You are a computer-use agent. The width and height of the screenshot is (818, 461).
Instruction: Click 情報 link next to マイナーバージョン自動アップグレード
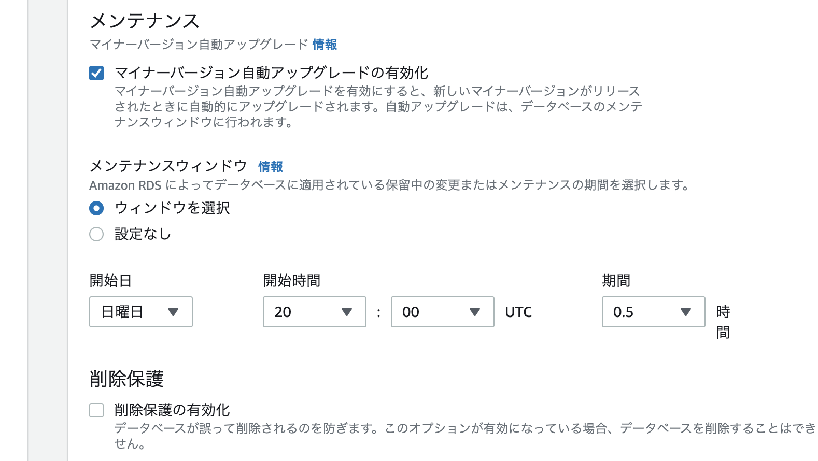(324, 45)
